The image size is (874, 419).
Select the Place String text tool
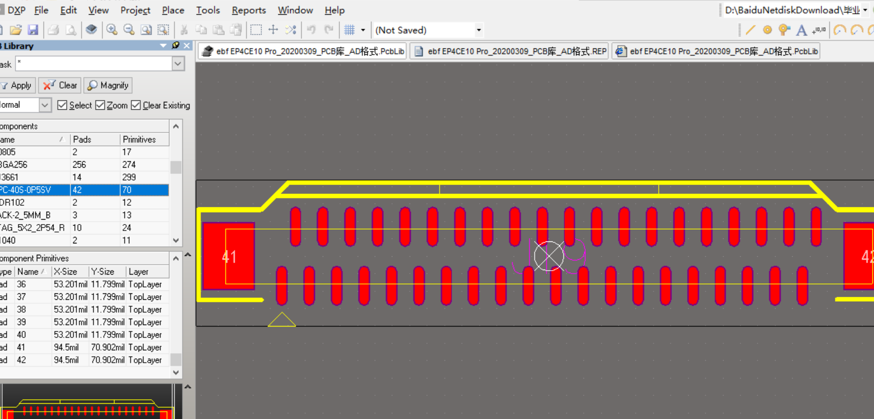pos(801,30)
